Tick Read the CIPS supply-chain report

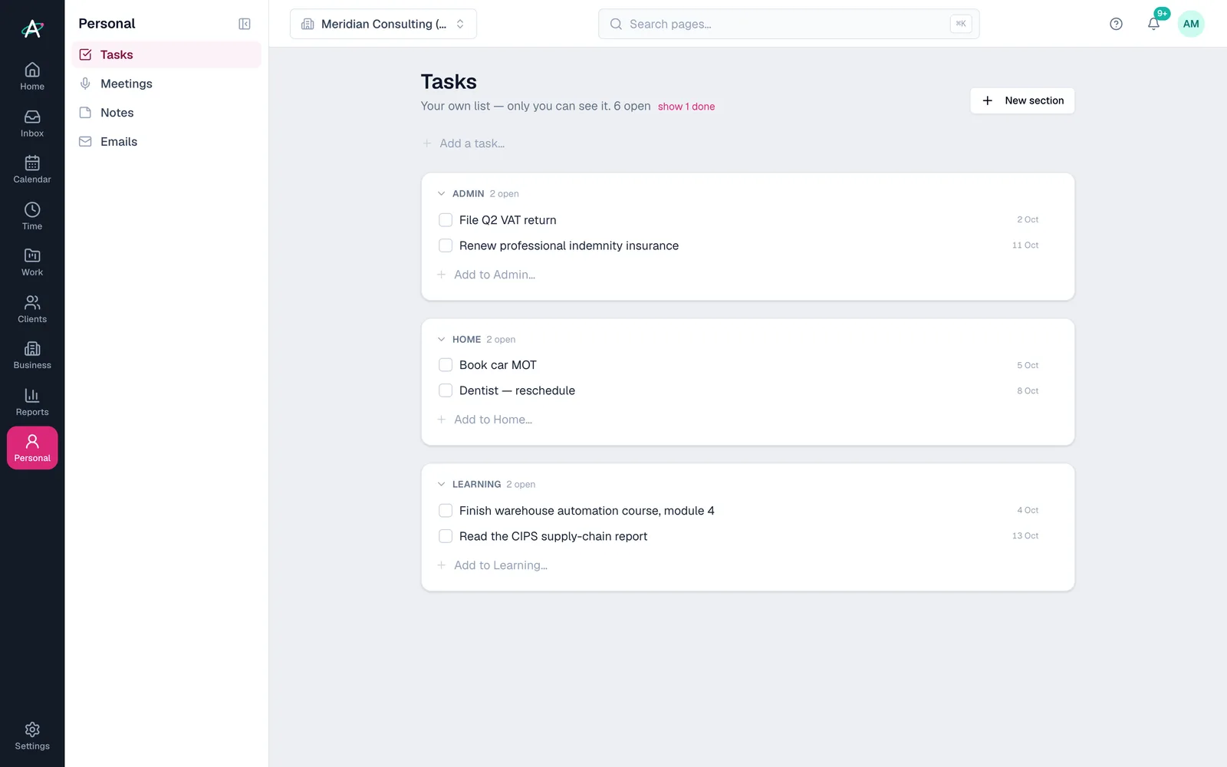click(x=446, y=536)
